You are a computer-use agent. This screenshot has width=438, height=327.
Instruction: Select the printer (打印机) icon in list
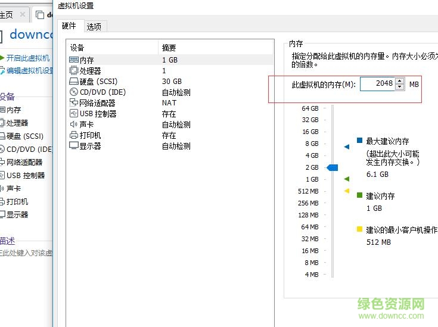coord(74,135)
